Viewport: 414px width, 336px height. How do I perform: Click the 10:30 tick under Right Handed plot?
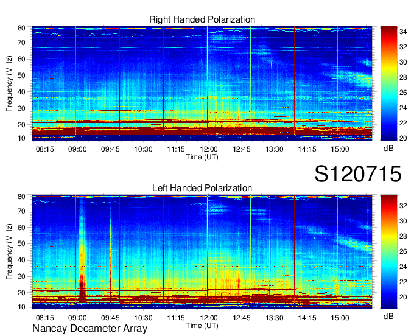(143, 149)
